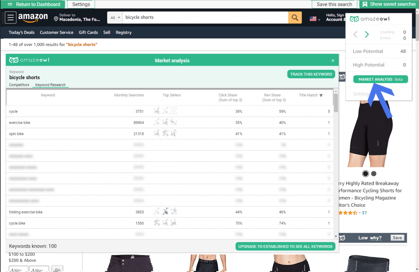Go to next page arrow in AmazeOwl widget
419x272 pixels.
click(367, 35)
